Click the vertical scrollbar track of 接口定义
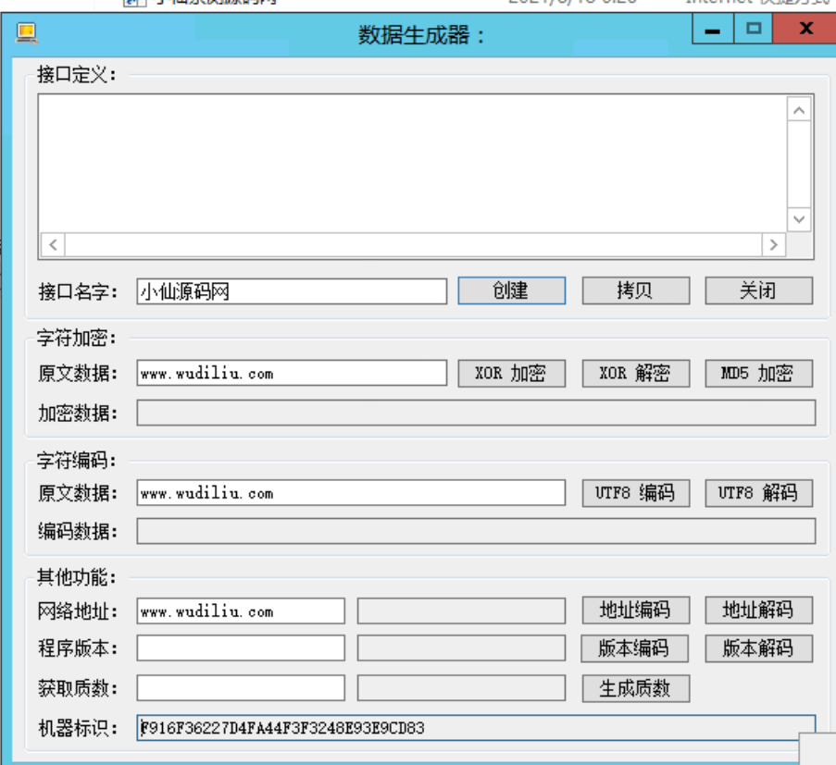Image resolution: width=836 pixels, height=765 pixels. [799, 165]
